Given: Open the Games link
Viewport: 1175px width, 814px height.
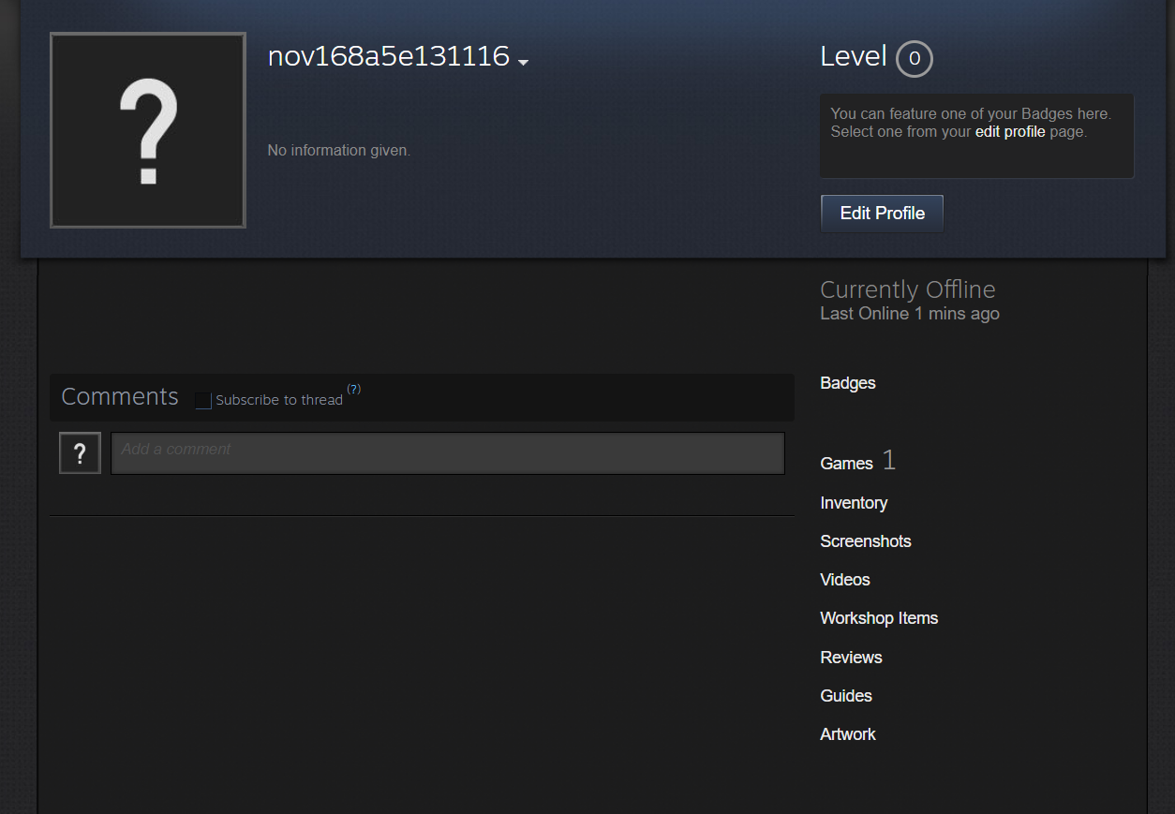Looking at the screenshot, I should (846, 464).
